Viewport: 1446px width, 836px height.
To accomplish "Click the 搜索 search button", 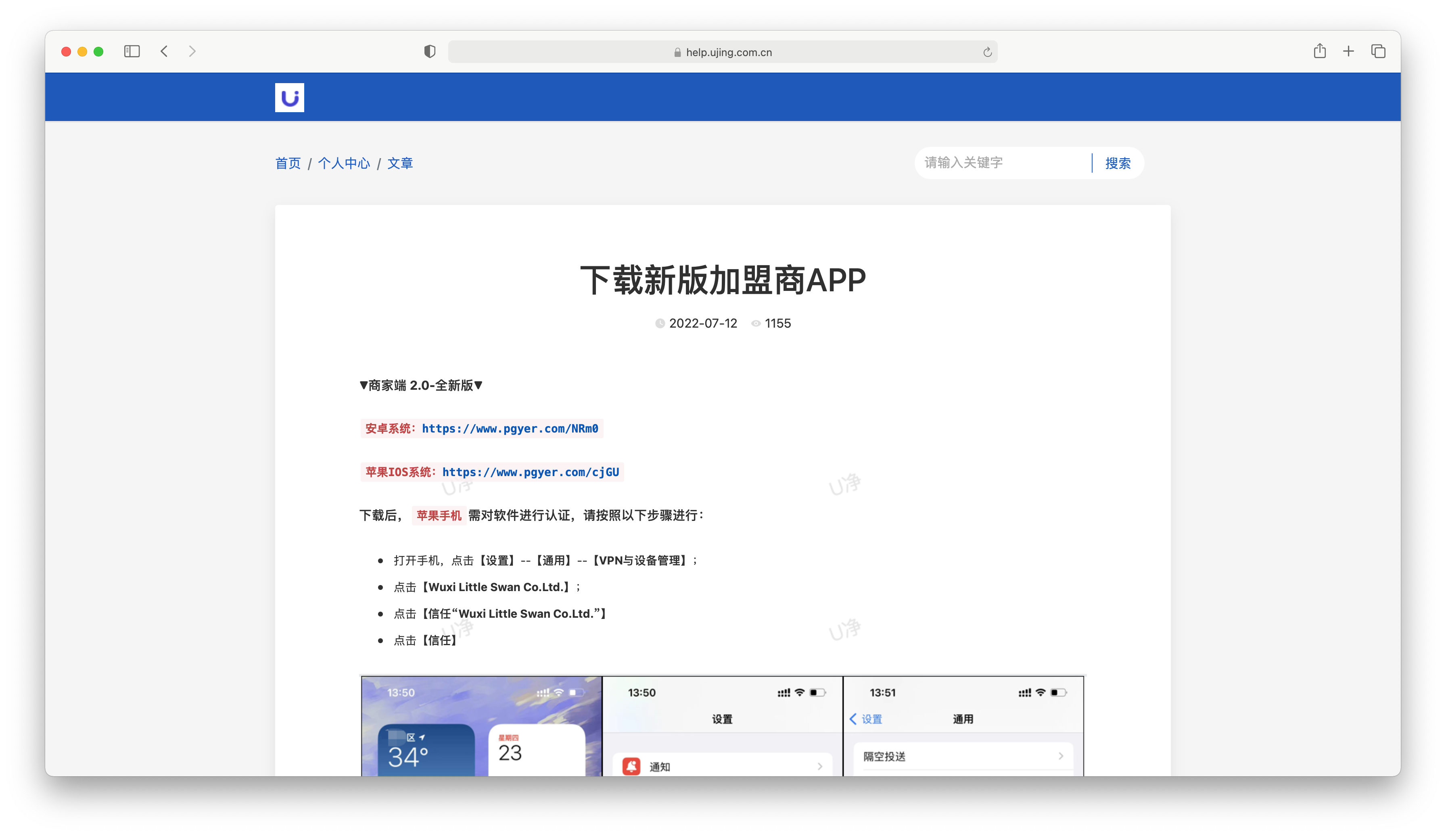I will point(1118,163).
